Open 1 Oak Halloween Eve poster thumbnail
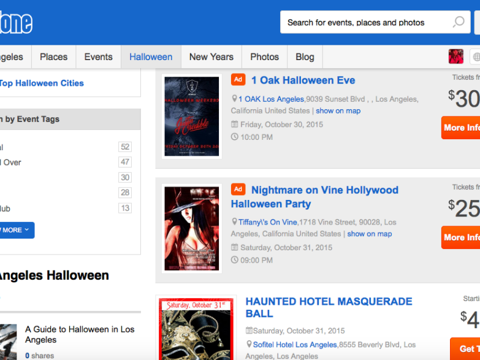This screenshot has height=360, width=480. [192, 117]
